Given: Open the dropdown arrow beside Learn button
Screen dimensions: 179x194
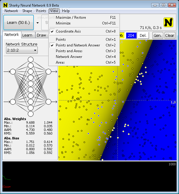Looking at the screenshot, I should [x=38, y=23].
